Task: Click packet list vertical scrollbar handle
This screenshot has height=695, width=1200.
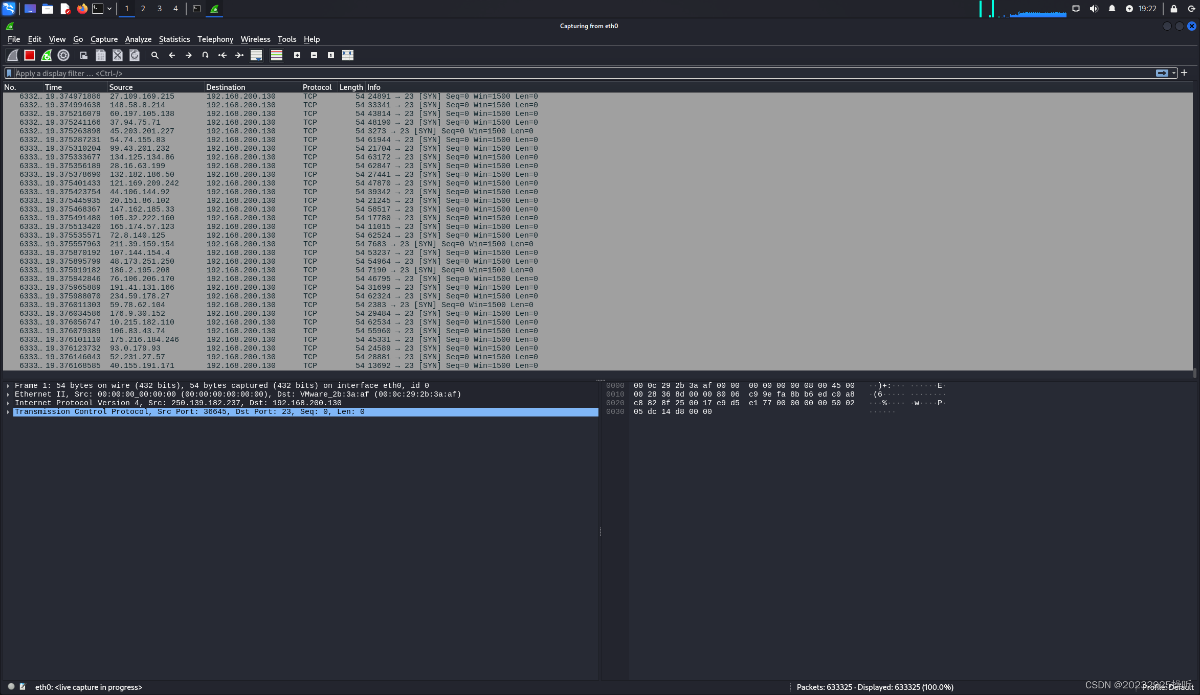Action: click(1195, 373)
